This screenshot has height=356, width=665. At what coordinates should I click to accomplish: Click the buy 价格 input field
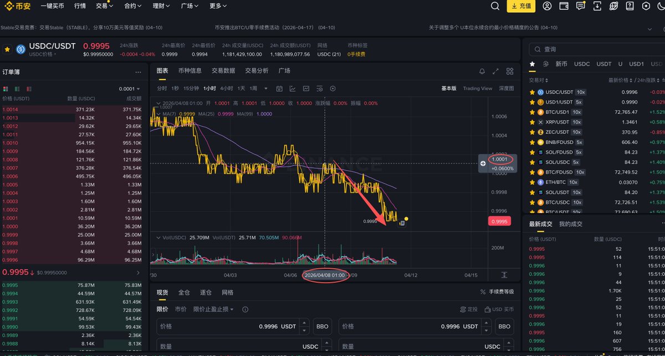(x=233, y=327)
